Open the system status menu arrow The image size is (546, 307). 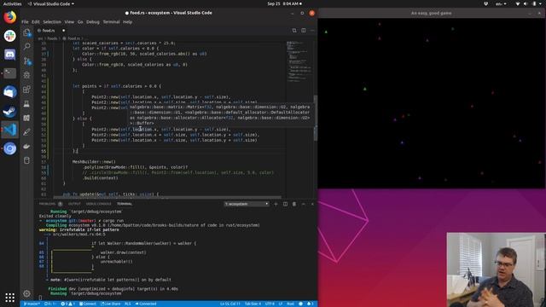(540, 3)
